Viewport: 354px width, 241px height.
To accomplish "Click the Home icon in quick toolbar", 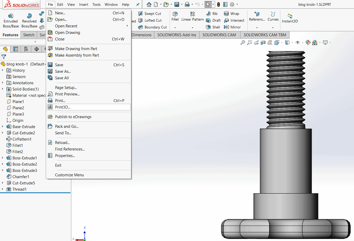I will point(149,4).
